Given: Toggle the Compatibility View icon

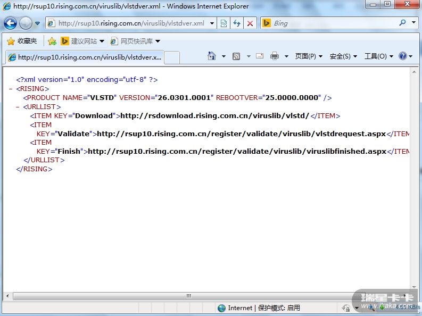Looking at the screenshot, I should [x=224, y=23].
